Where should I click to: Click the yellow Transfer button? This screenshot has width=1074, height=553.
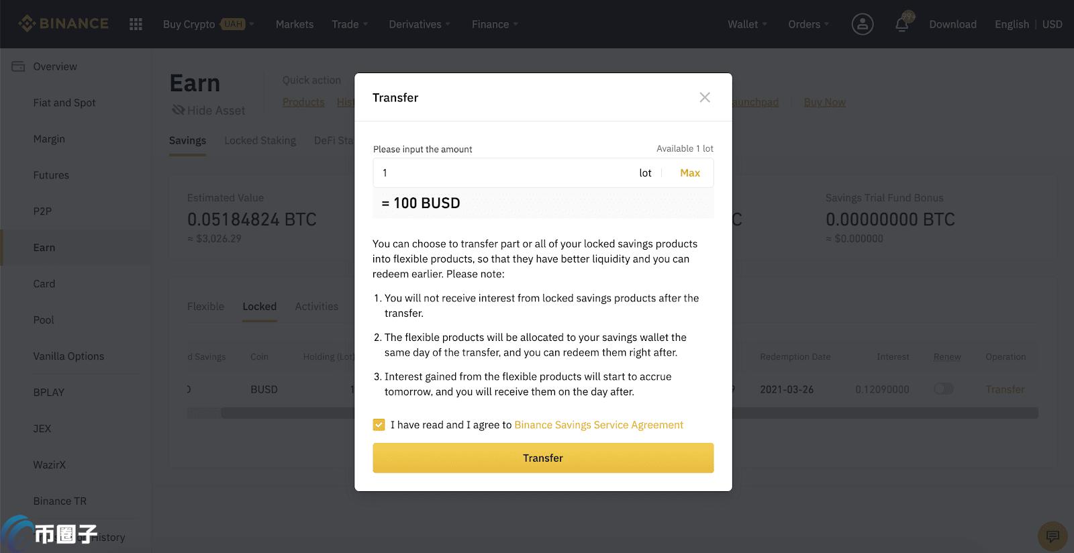pyautogui.click(x=543, y=458)
